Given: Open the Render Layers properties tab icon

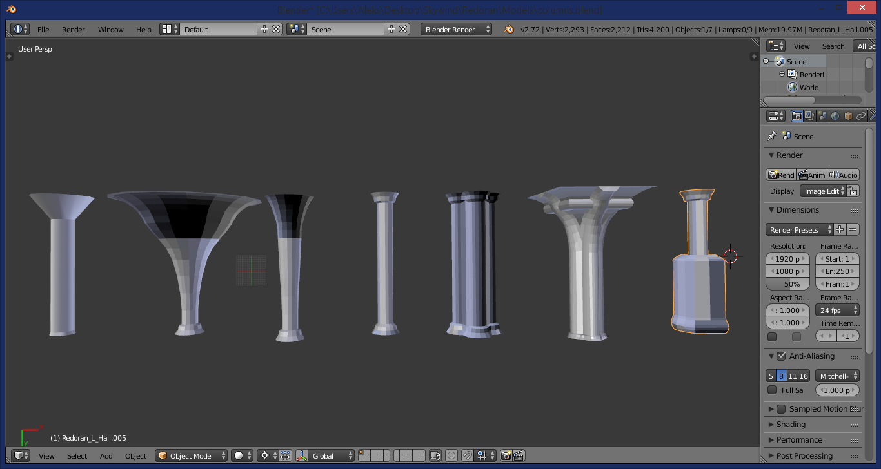Looking at the screenshot, I should point(809,116).
